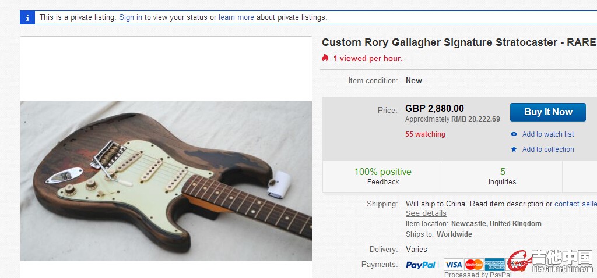Click the PayPal logo in Payments row
This screenshot has width=597, height=278.
(421, 265)
